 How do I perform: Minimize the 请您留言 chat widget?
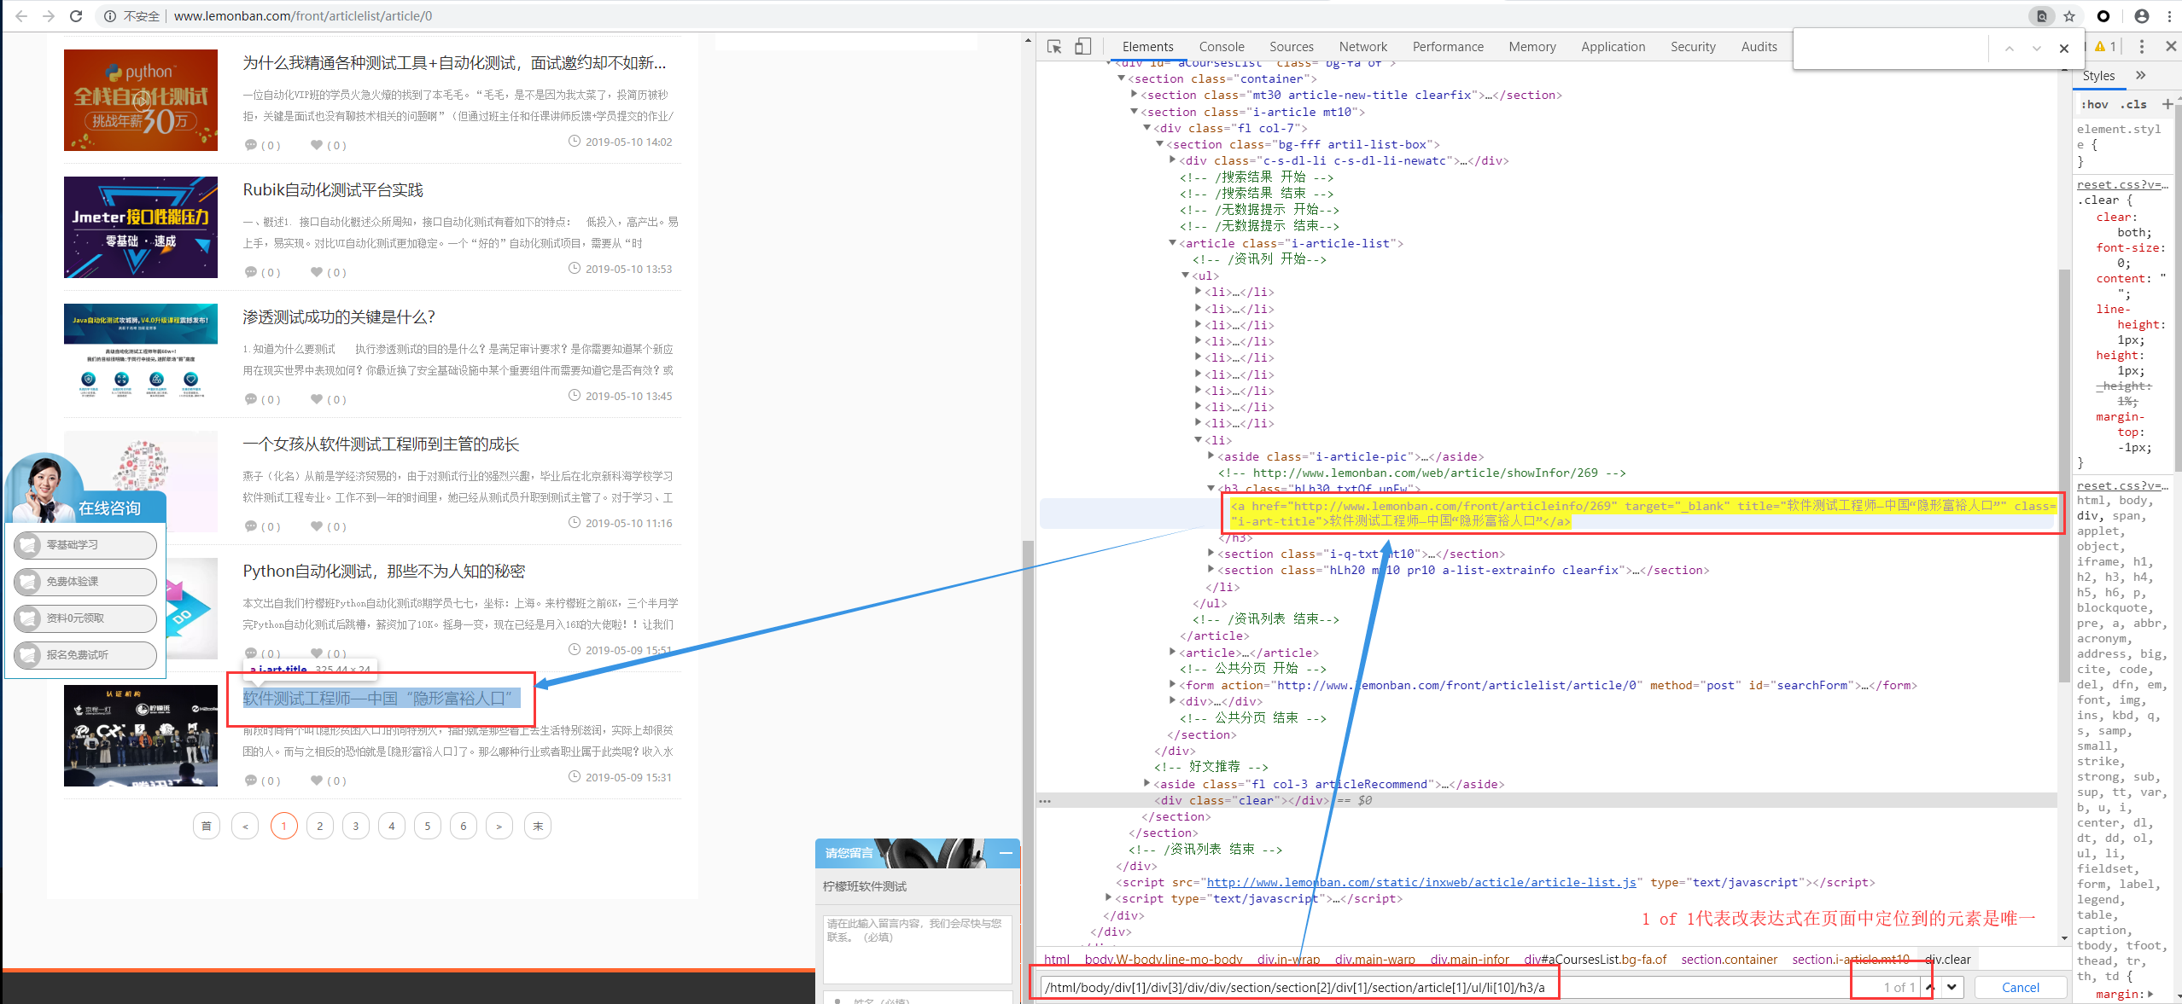(x=1006, y=853)
